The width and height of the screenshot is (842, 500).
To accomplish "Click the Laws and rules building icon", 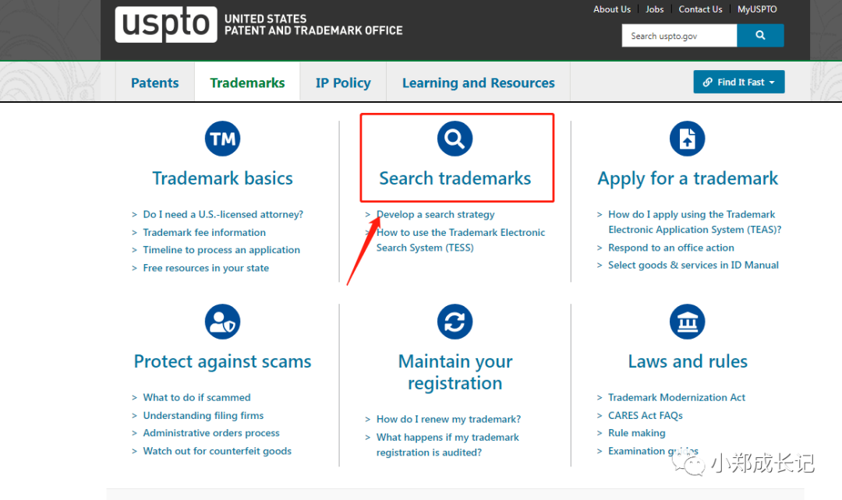I will 687,322.
